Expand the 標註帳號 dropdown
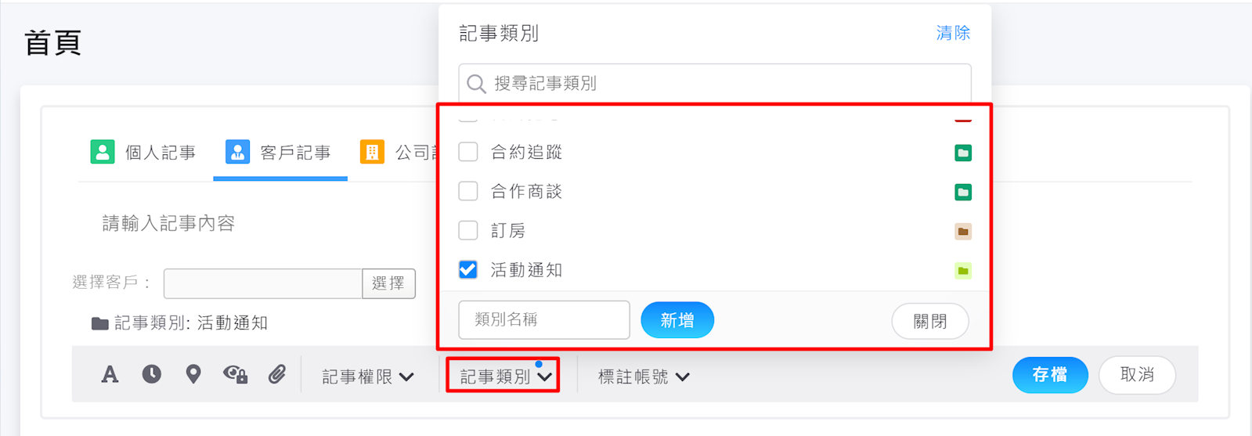Image resolution: width=1252 pixels, height=436 pixels. 643,377
